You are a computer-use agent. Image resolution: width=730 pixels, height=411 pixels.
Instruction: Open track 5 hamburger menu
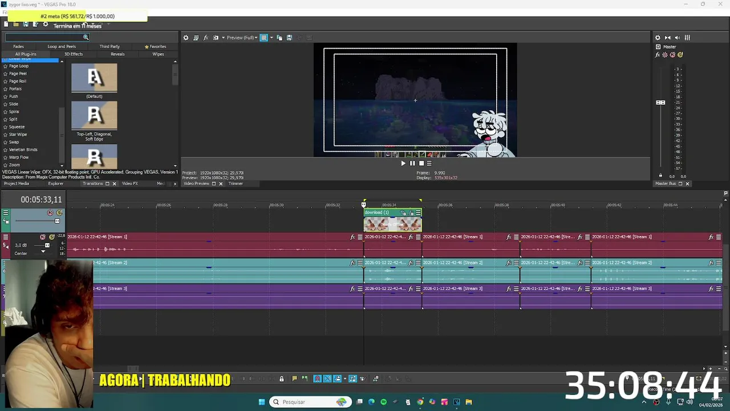click(x=6, y=237)
